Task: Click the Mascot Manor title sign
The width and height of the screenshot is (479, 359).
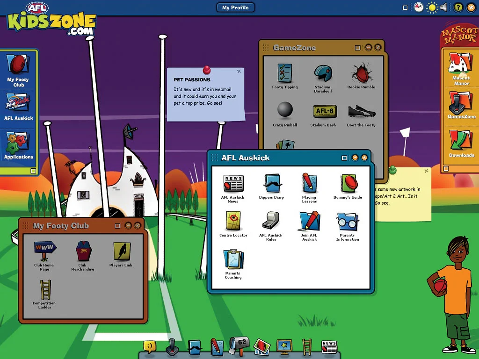Action: (460, 35)
